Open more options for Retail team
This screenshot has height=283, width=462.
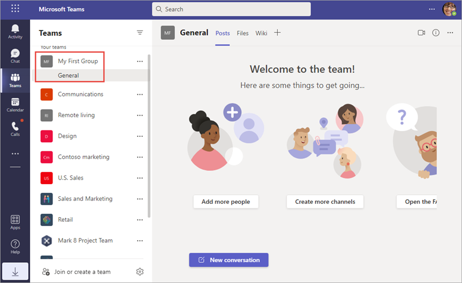pos(140,220)
